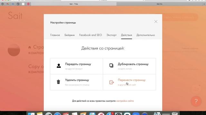Click the Copy o… page title
This screenshot has height=115, width=206.
(x=36, y=69)
